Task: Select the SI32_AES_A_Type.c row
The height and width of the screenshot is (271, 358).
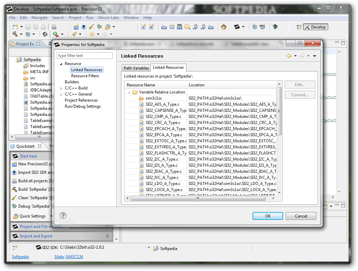Action: [200, 104]
